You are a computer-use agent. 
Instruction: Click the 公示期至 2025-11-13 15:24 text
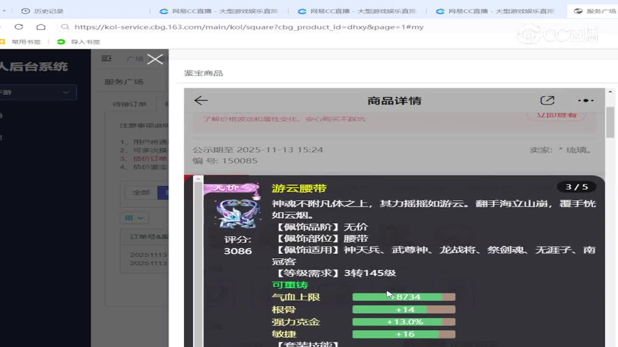(x=258, y=150)
